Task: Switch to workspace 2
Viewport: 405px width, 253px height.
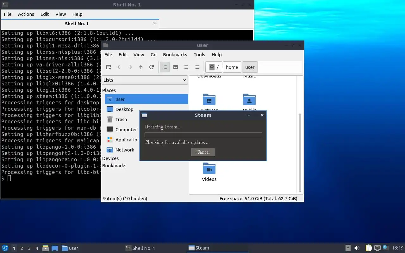Action: click(x=22, y=248)
